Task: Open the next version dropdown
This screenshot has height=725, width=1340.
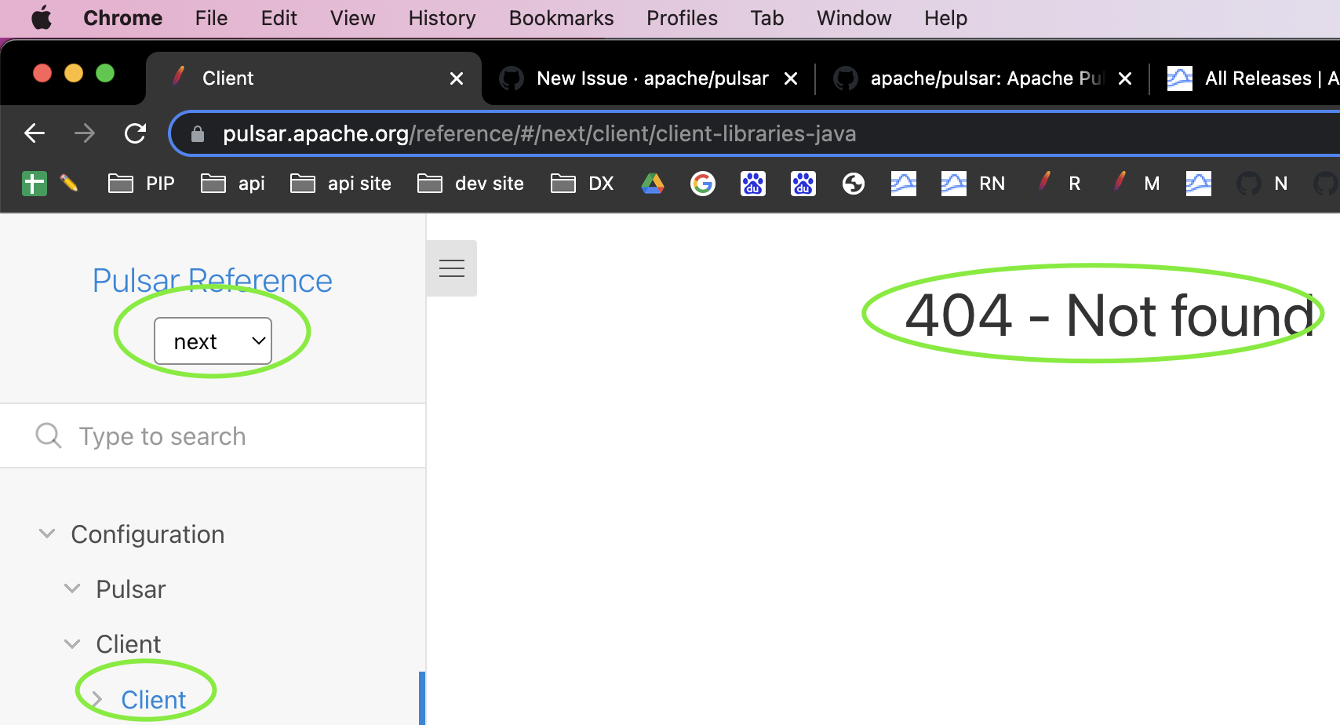Action: point(213,341)
